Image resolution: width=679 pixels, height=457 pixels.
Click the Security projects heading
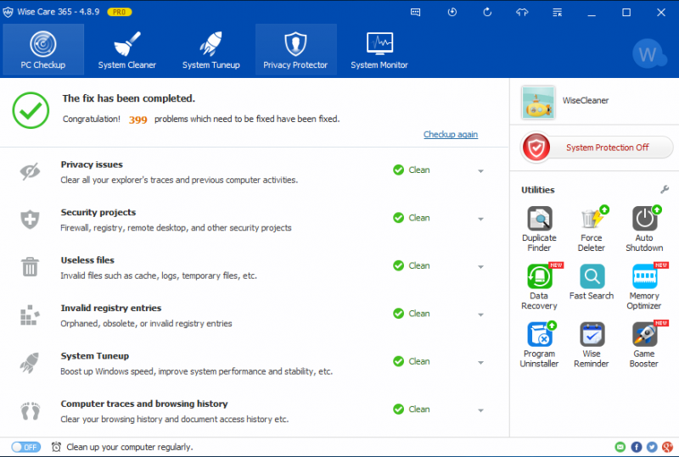click(x=98, y=213)
